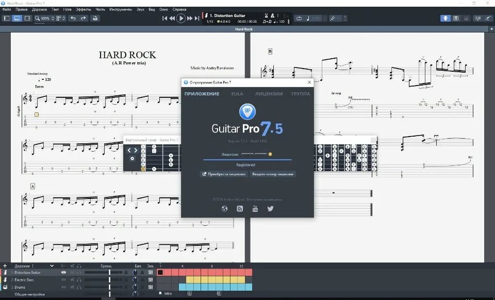Start playback with the play button
The width and height of the screenshot is (495, 300).
181,18
